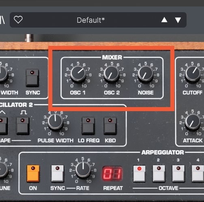
Task: Click the filter CUTOFF knob
Action: [x=193, y=74]
